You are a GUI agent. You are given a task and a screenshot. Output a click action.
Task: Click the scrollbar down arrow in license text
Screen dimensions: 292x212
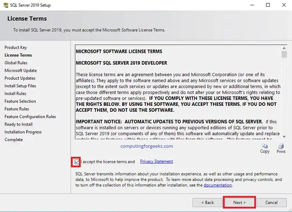pyautogui.click(x=284, y=136)
